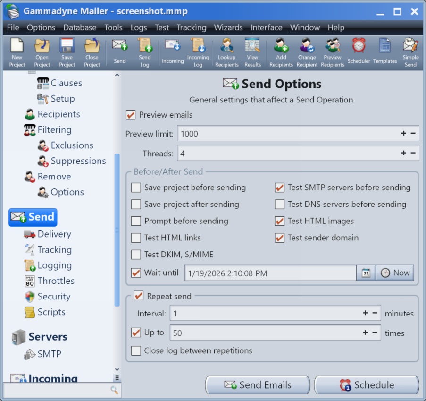Open the Send Log from toolbar
This screenshot has width=426, height=401.
tap(144, 52)
